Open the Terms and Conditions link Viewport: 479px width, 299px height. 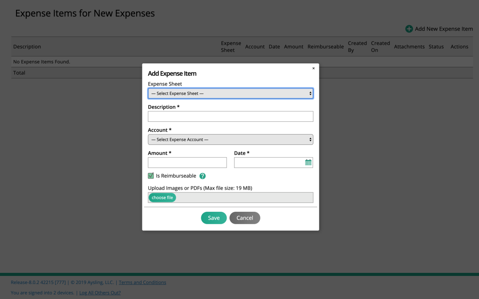point(142,282)
